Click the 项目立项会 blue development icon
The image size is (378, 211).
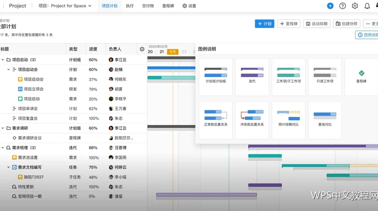point(20,89)
